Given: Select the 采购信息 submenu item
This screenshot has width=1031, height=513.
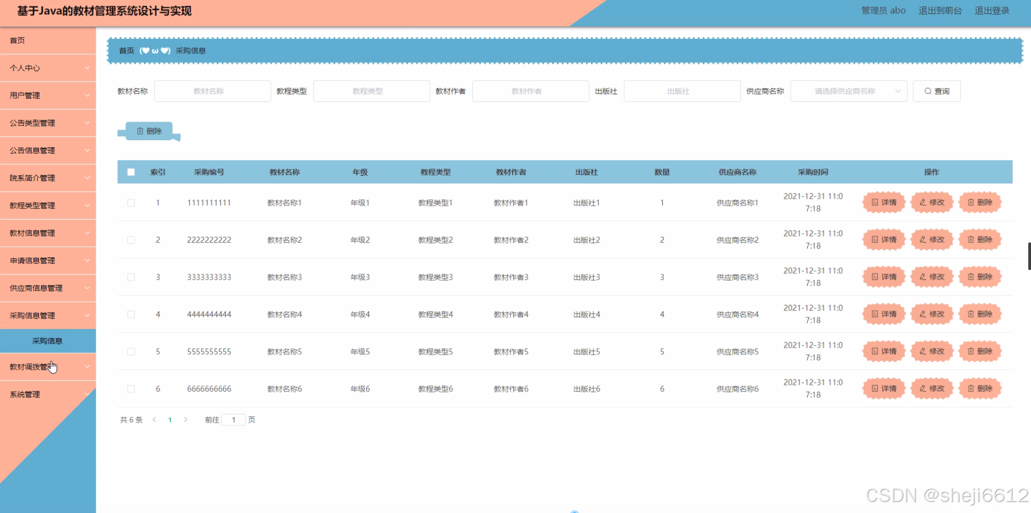Looking at the screenshot, I should (x=48, y=340).
